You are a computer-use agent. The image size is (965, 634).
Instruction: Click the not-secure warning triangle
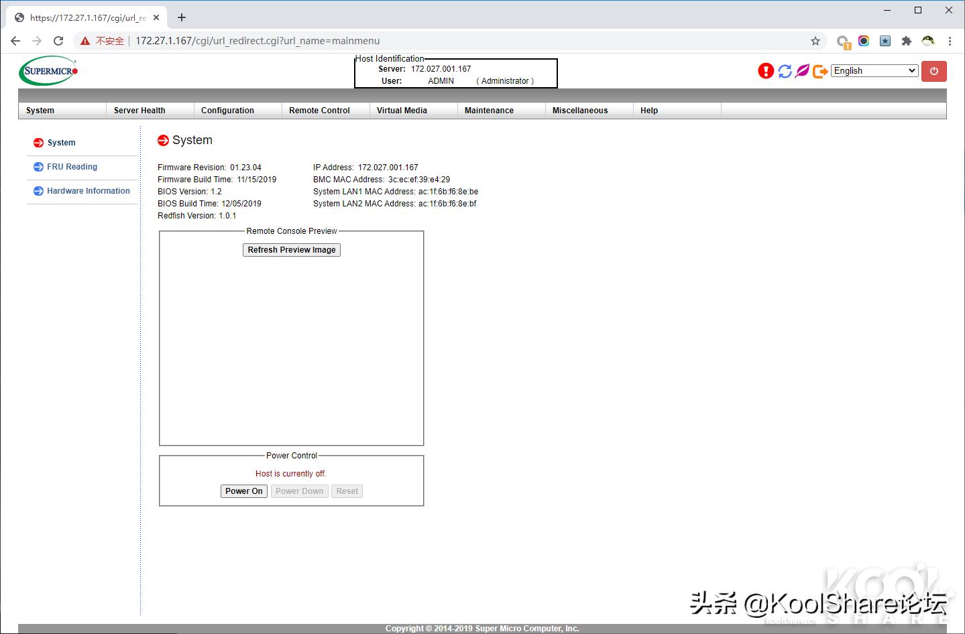(85, 41)
